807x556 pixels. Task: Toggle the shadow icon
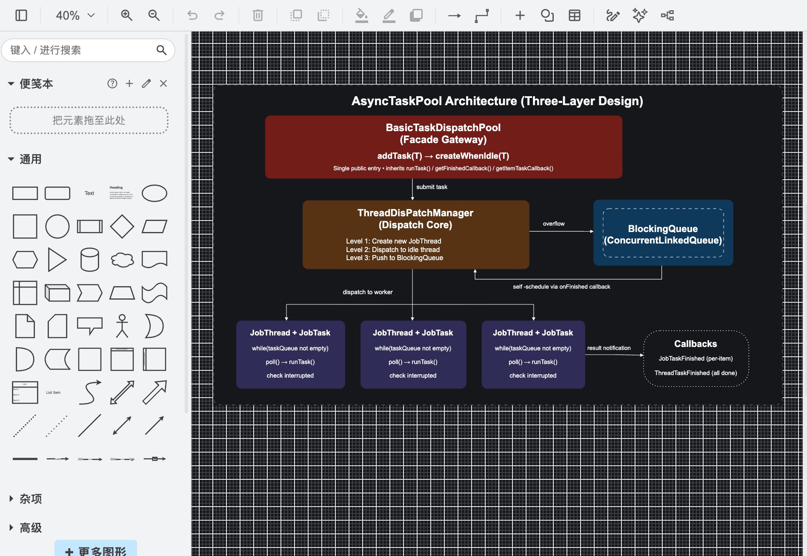[416, 16]
